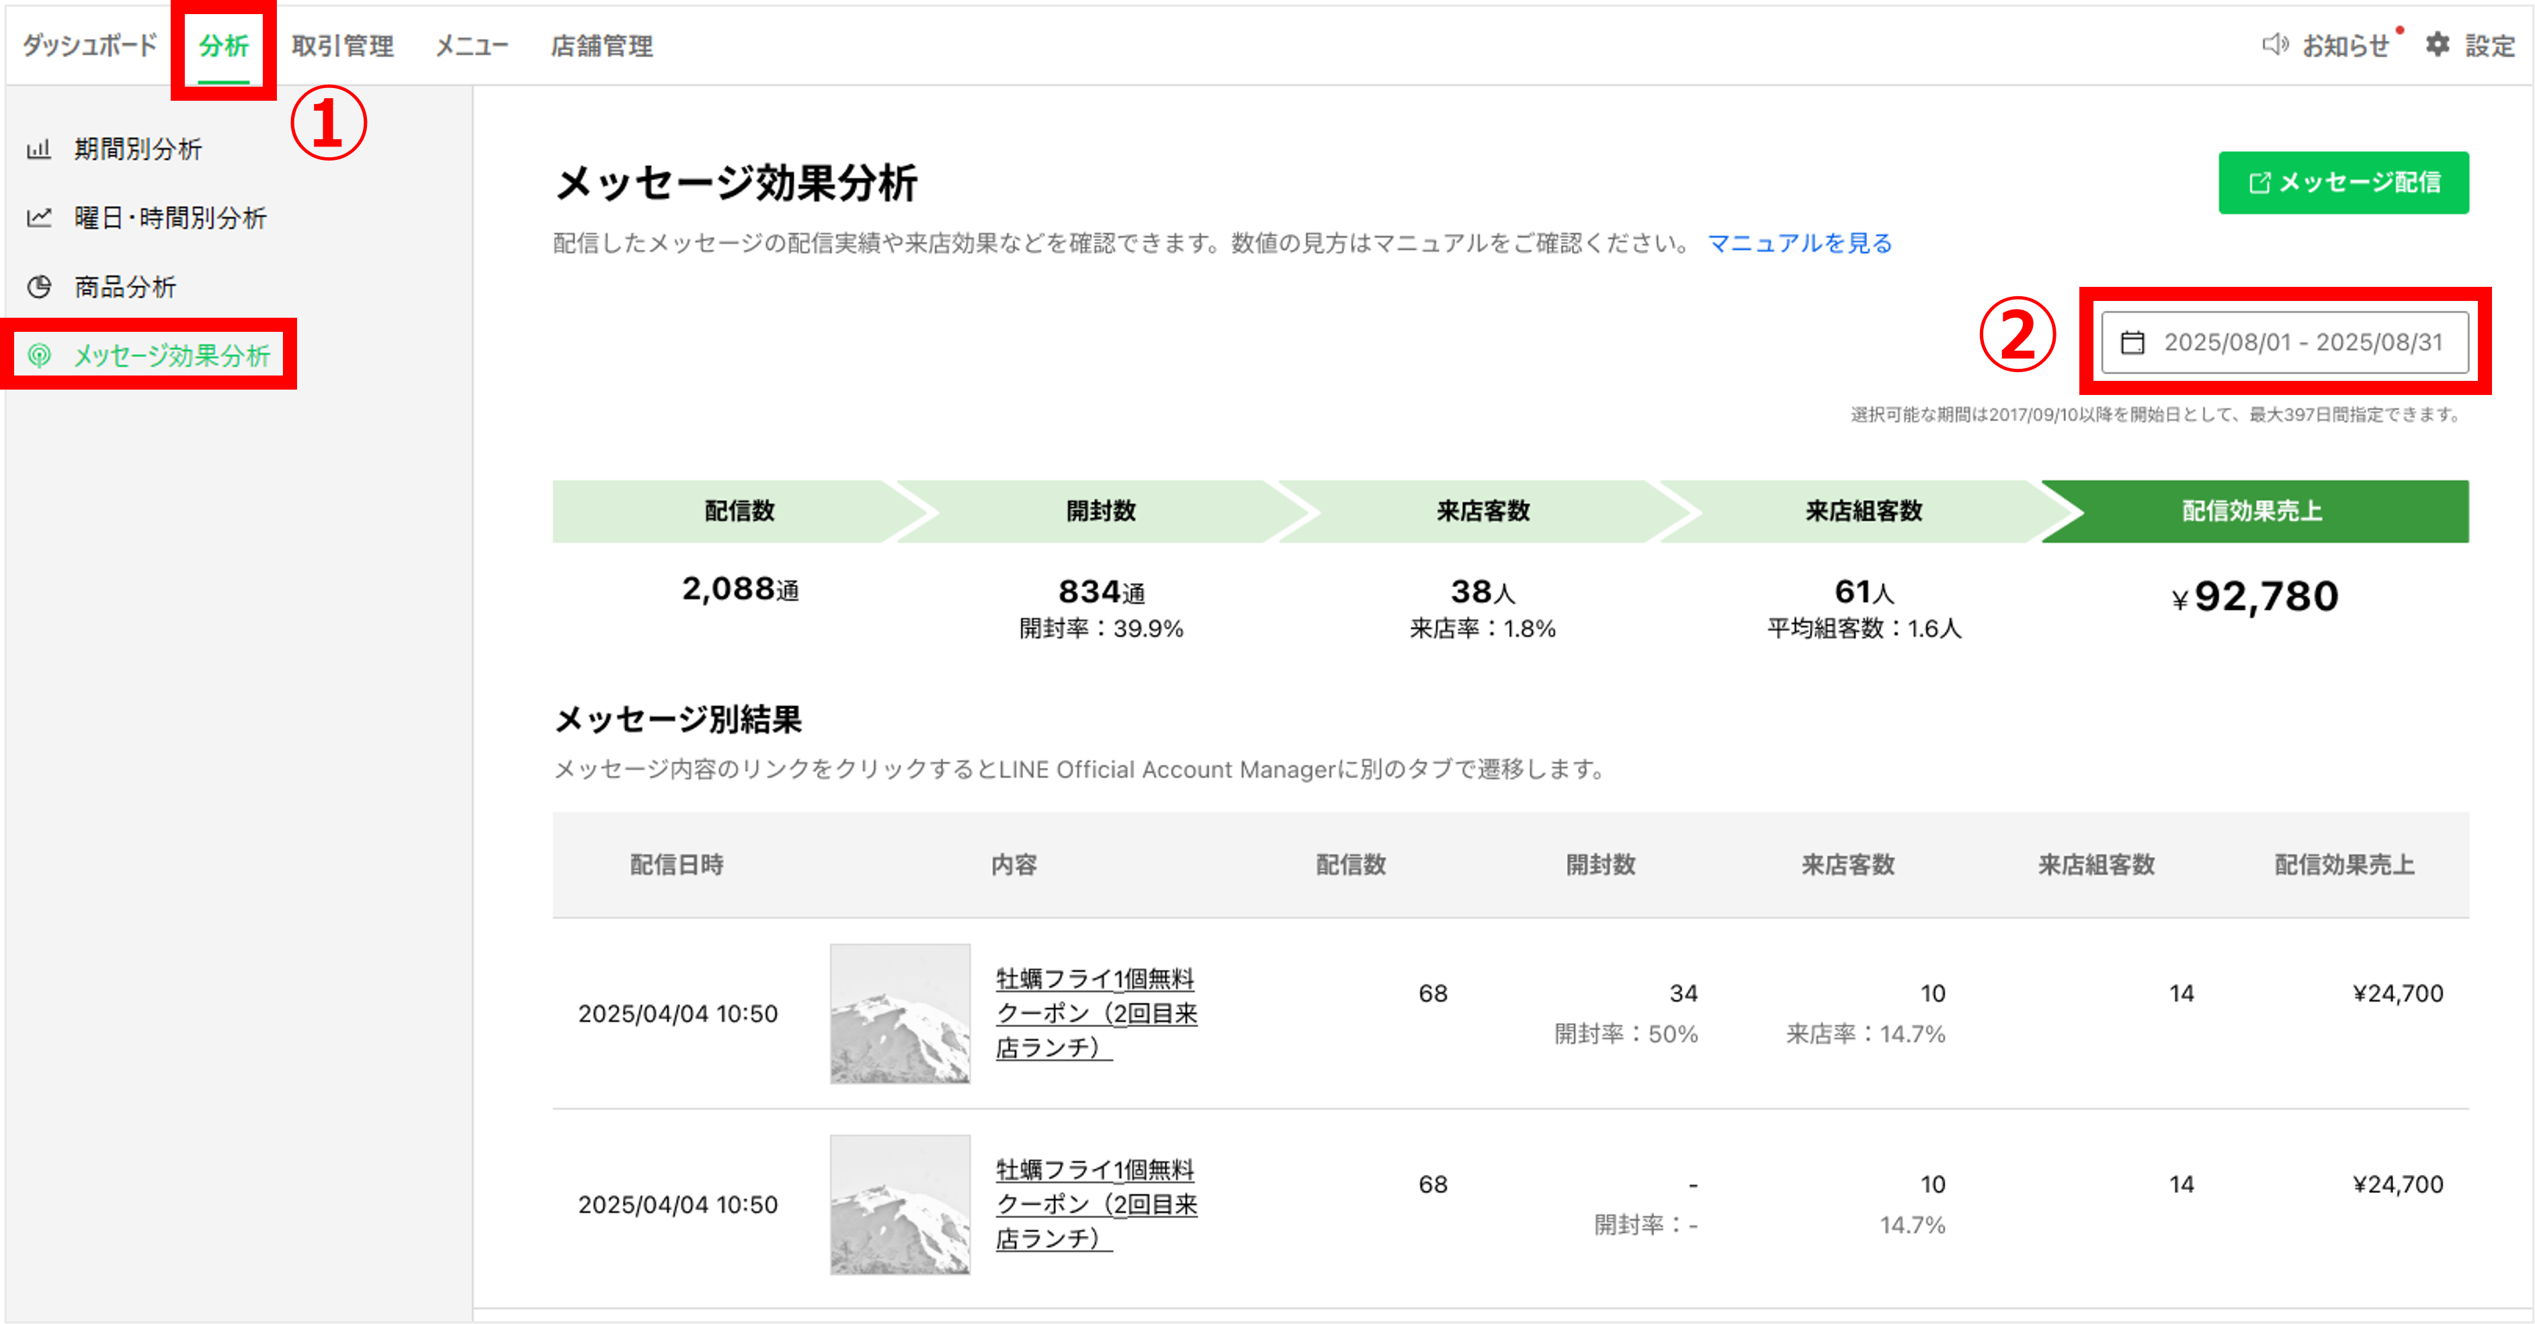The image size is (2535, 1324).
Task: Select 期間別分析 in sidebar
Action: [138, 148]
